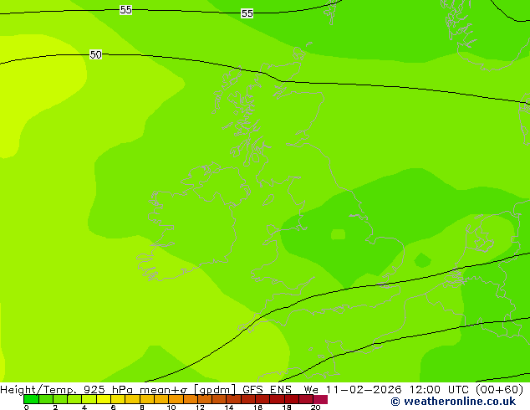The width and height of the screenshot is (530, 410).
Task: Click the weatheronline.co.uk copyright text
Action: 453,402
